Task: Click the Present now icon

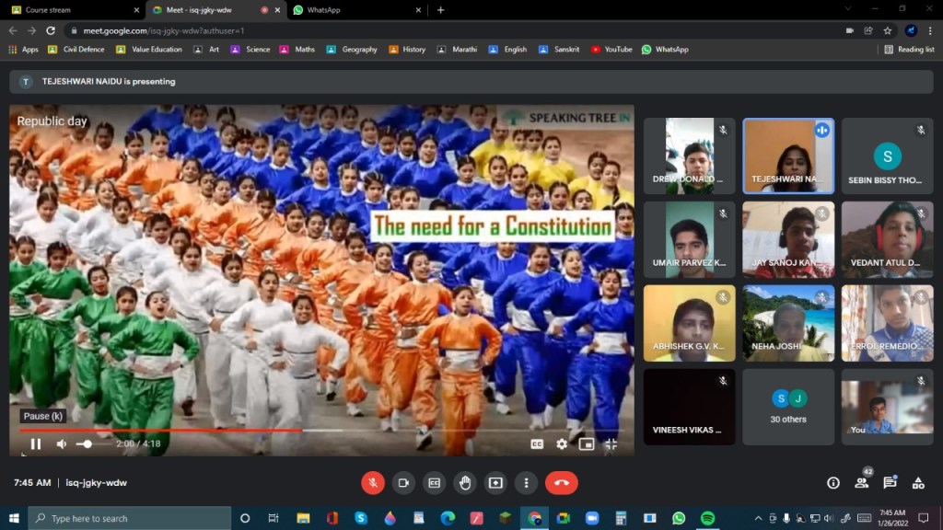Action: [x=495, y=482]
